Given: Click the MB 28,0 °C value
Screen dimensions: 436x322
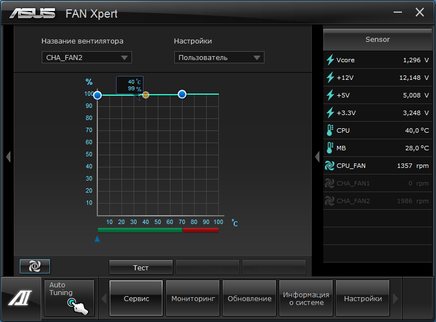Looking at the screenshot, I should click(417, 148).
